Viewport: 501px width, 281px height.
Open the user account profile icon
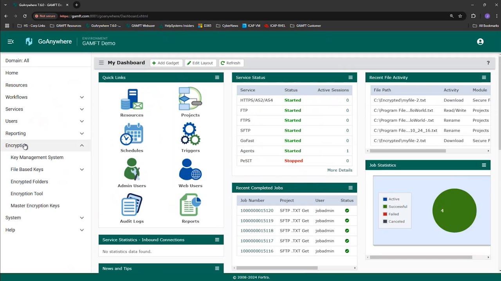tap(480, 42)
